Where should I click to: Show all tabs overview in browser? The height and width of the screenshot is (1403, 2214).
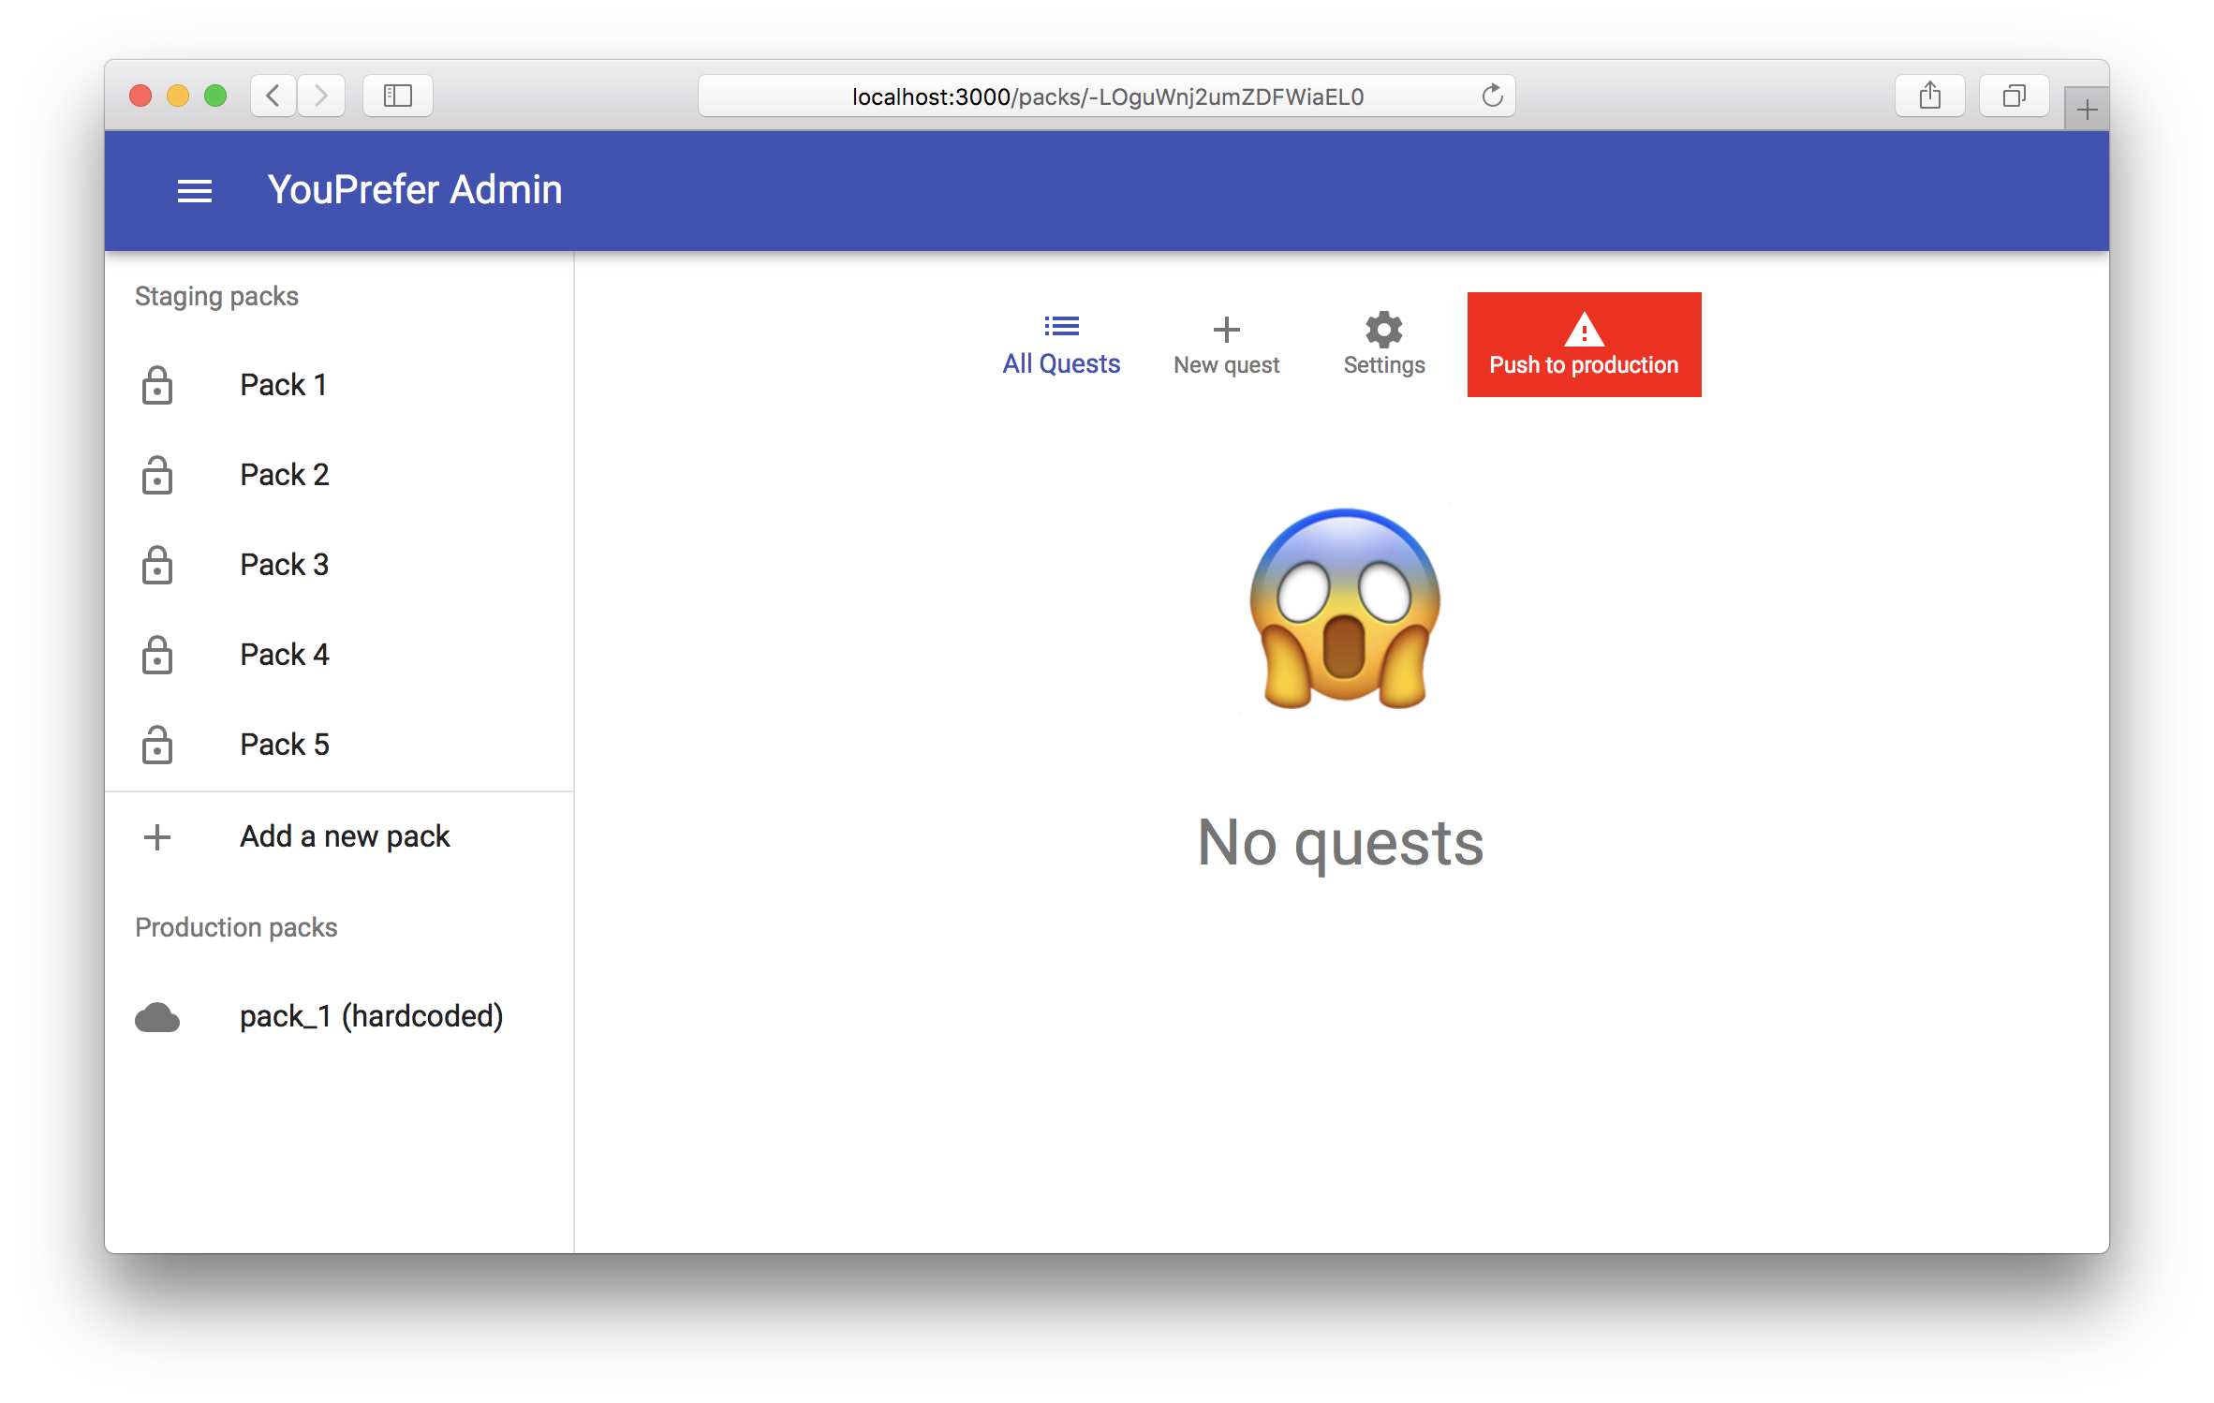pyautogui.click(x=2014, y=96)
